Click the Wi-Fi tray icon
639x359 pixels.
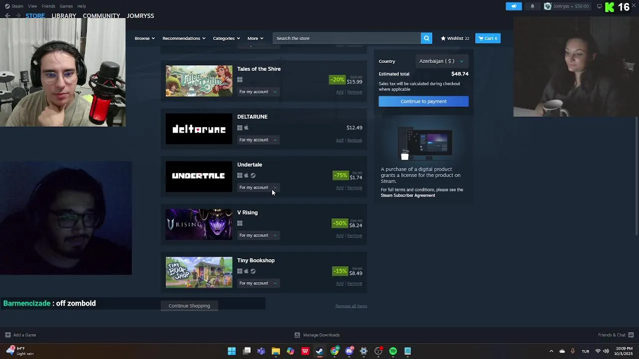tap(598, 351)
